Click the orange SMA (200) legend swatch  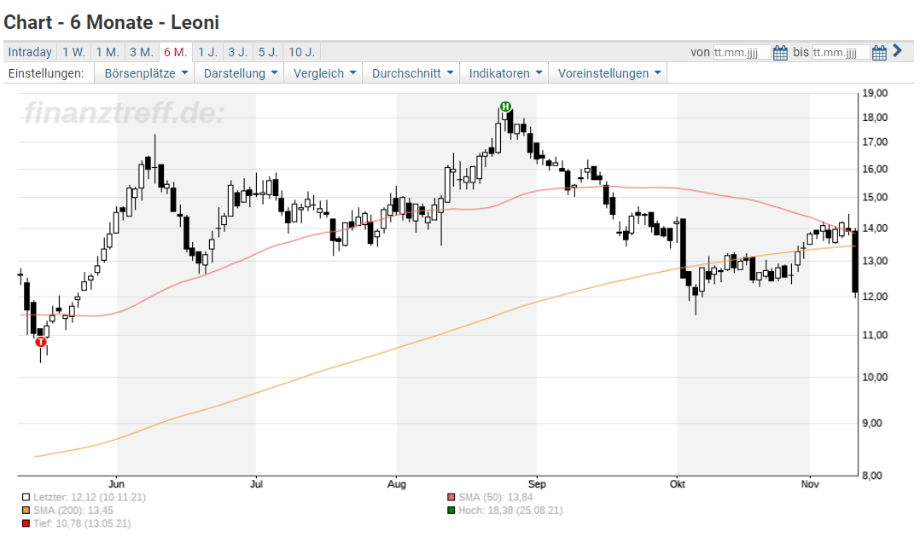[x=26, y=510]
